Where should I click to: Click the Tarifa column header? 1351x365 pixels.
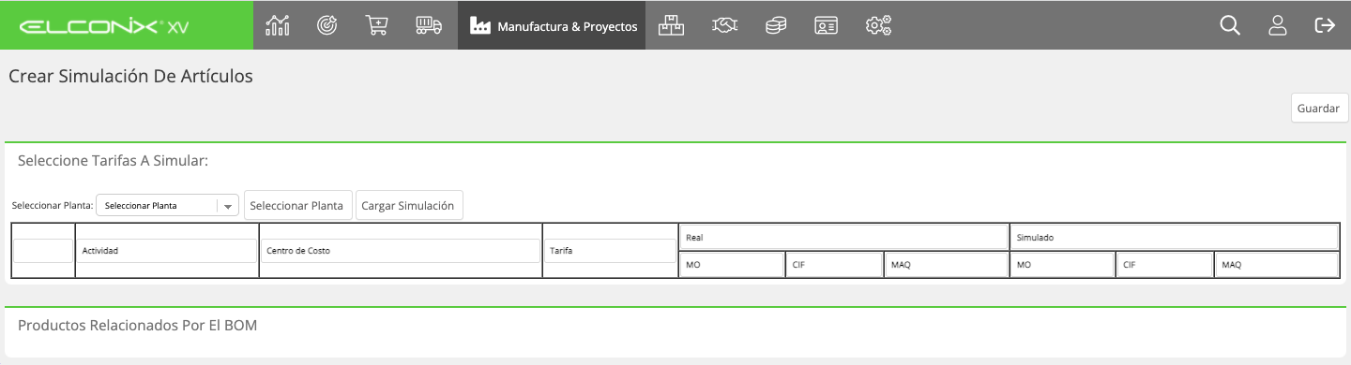[610, 251]
